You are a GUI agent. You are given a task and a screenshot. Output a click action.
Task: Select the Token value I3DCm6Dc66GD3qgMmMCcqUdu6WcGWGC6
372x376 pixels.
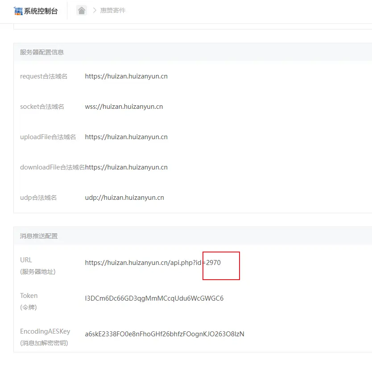pos(154,298)
